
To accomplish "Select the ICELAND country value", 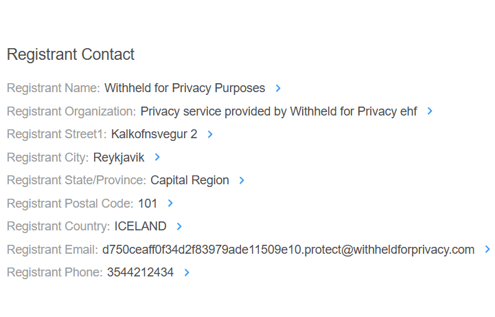I will (140, 226).
